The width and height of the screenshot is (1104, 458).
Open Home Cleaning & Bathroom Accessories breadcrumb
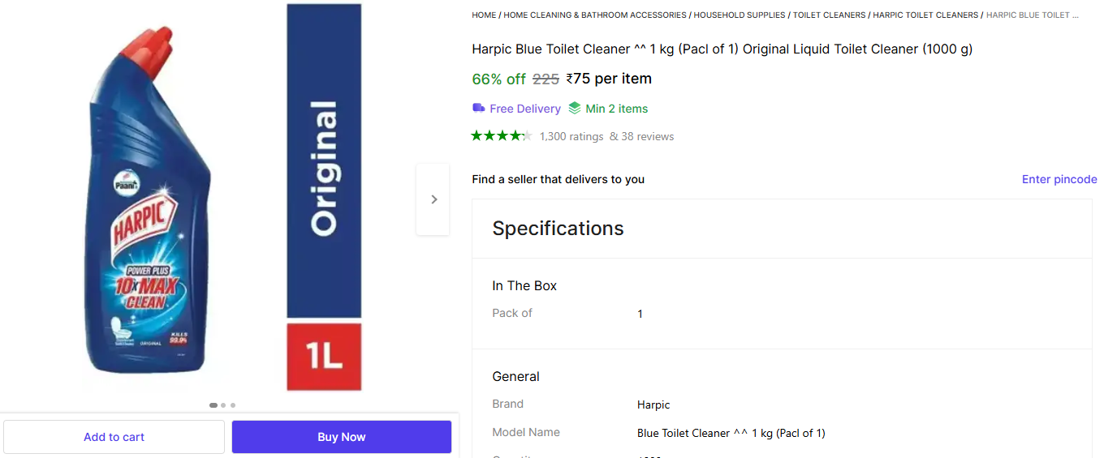click(596, 15)
